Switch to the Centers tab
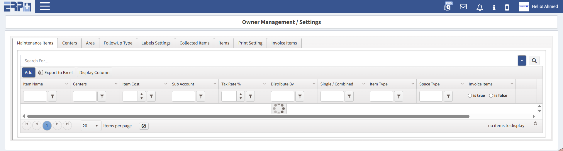 (x=69, y=43)
